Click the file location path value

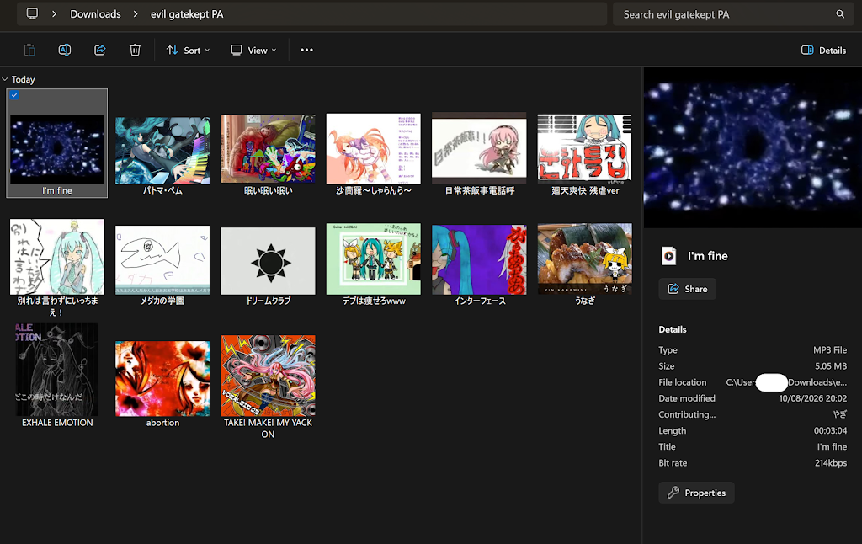tap(786, 382)
